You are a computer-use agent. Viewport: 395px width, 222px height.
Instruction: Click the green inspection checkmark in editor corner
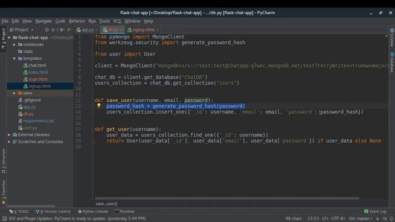point(386,36)
